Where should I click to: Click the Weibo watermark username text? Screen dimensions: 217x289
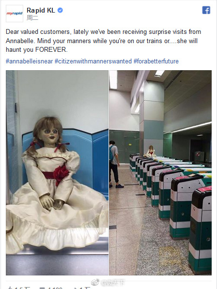[x=113, y=282]
